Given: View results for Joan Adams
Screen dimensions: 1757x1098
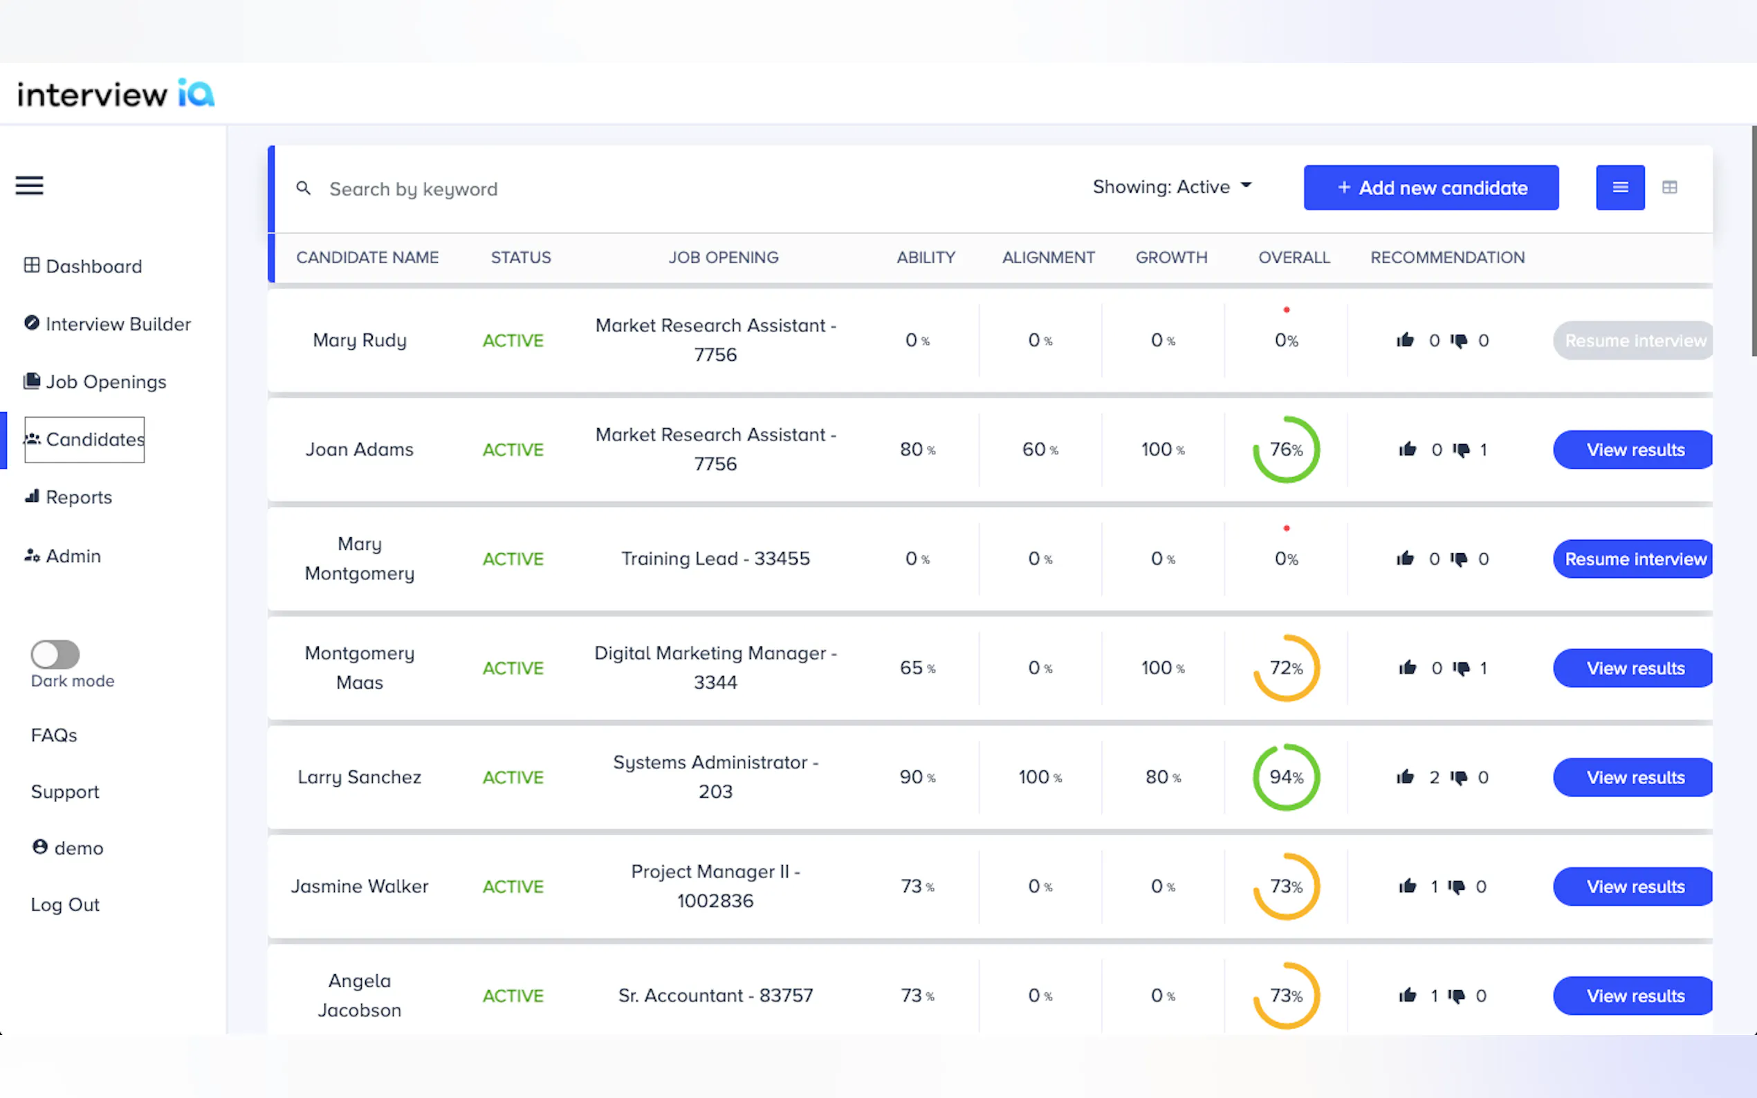Looking at the screenshot, I should click(1635, 450).
